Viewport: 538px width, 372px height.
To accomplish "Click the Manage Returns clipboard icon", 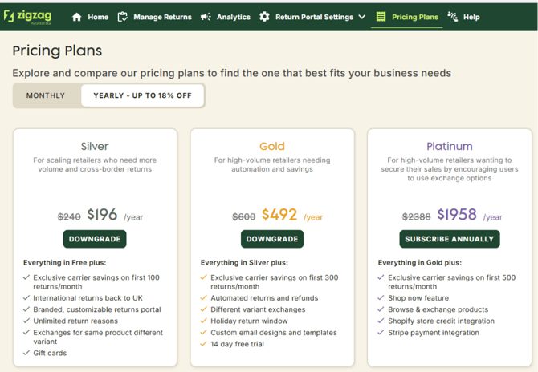I will tap(123, 17).
